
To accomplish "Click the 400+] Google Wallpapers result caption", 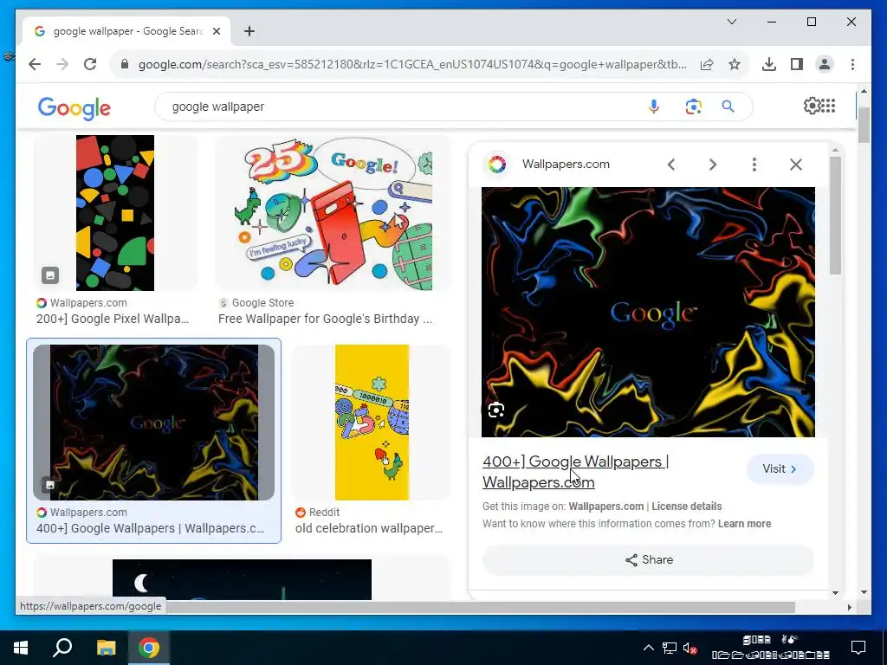I will tap(151, 529).
